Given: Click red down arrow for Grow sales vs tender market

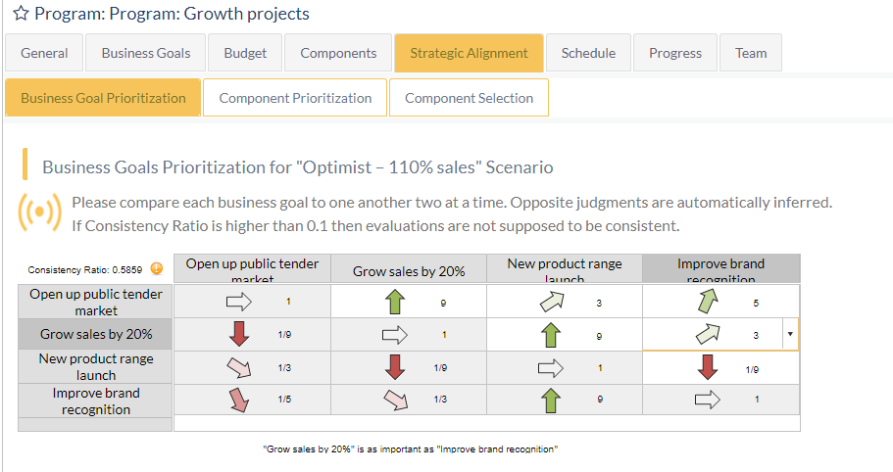Looking at the screenshot, I should pyautogui.click(x=239, y=335).
